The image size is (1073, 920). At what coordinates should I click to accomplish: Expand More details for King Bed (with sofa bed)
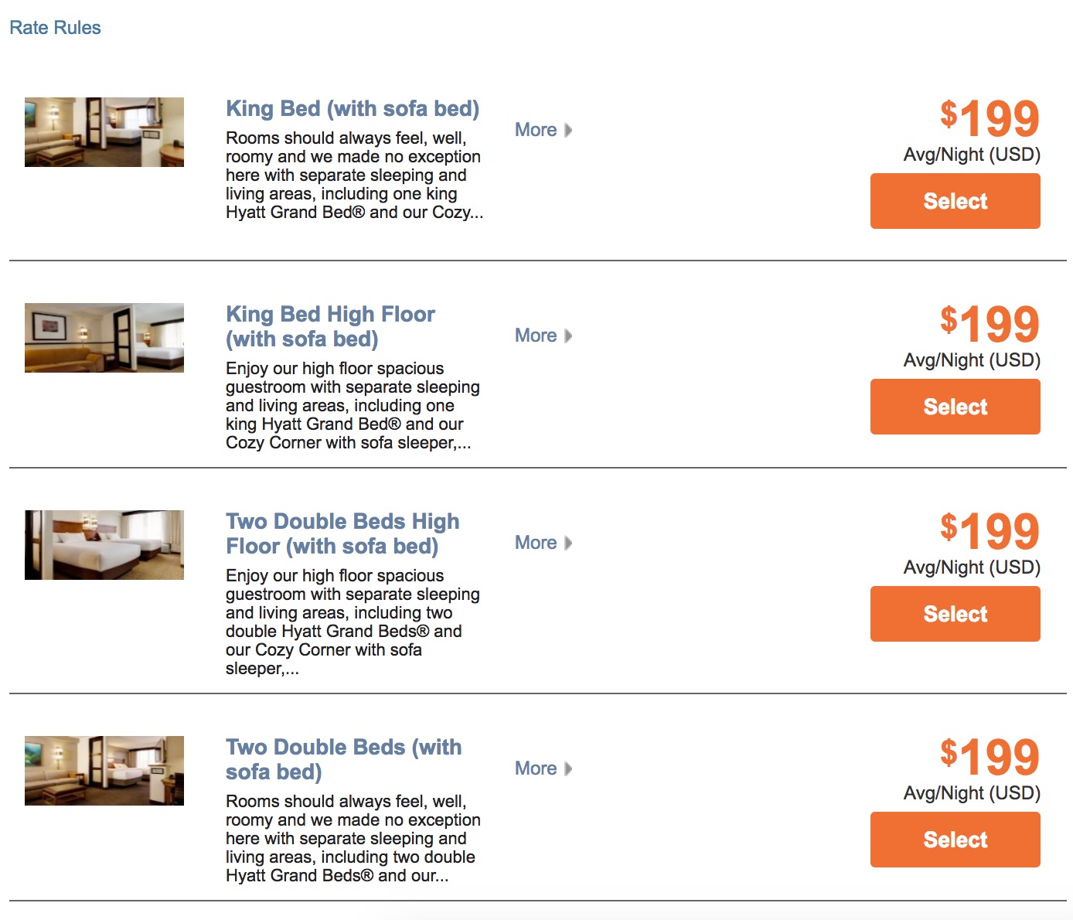point(536,130)
